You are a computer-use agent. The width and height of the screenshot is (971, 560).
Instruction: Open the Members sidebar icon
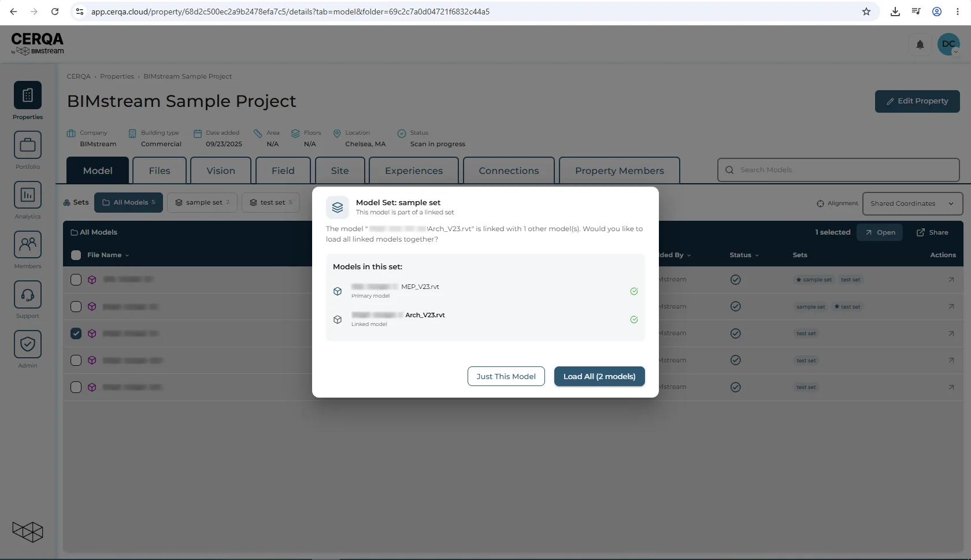click(x=28, y=244)
